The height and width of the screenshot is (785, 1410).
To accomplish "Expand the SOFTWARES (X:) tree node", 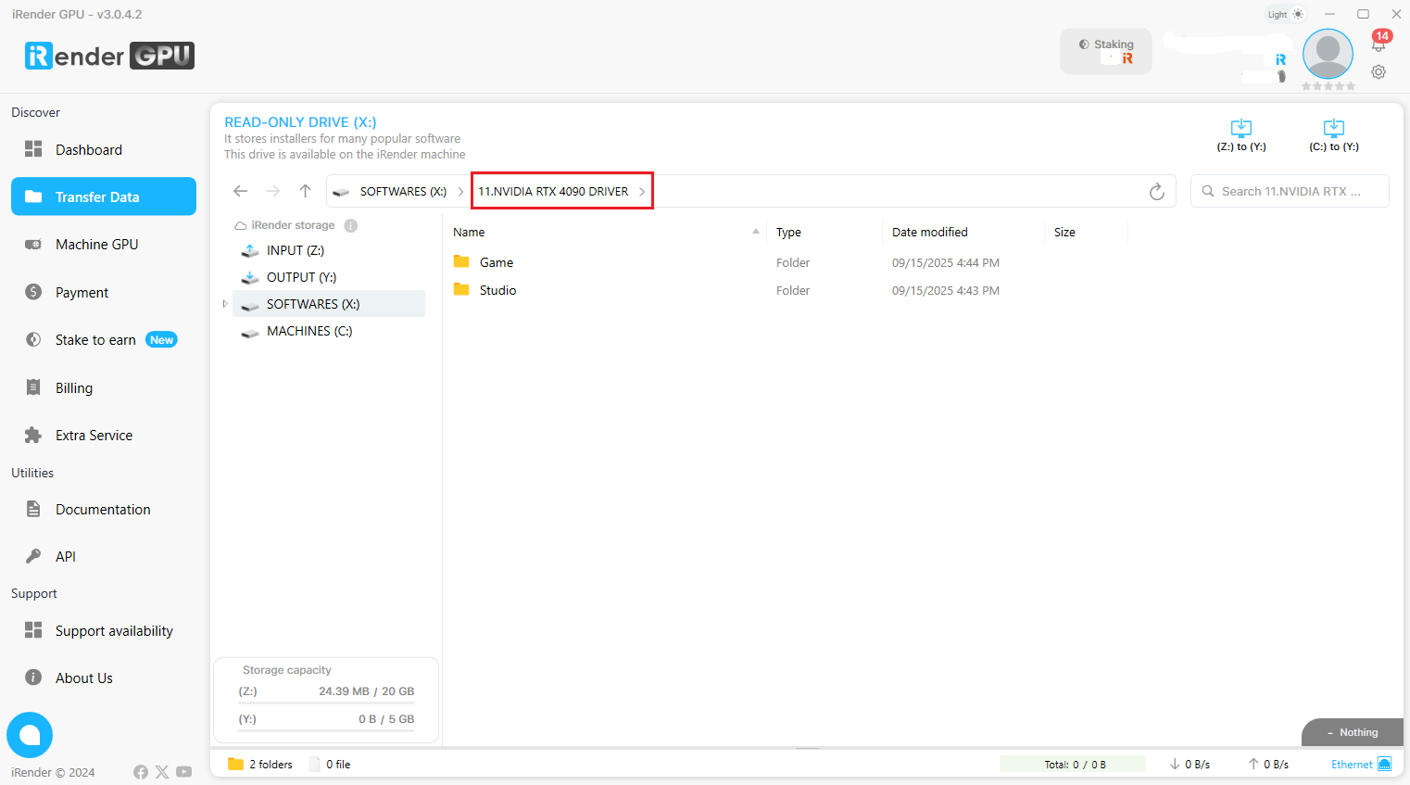I will tap(225, 304).
